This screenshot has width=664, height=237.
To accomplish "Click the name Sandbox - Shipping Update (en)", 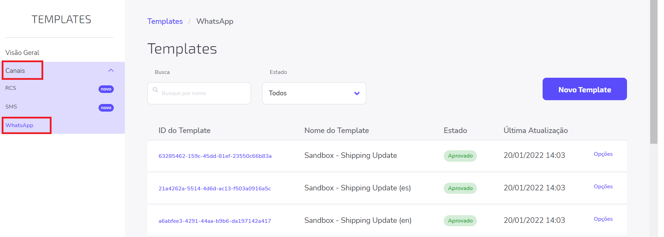I will pyautogui.click(x=358, y=220).
